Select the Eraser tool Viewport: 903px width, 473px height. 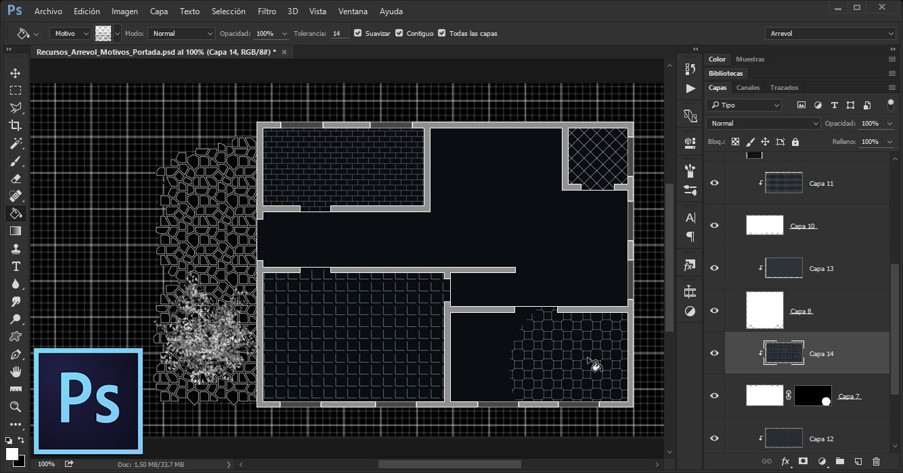point(15,178)
